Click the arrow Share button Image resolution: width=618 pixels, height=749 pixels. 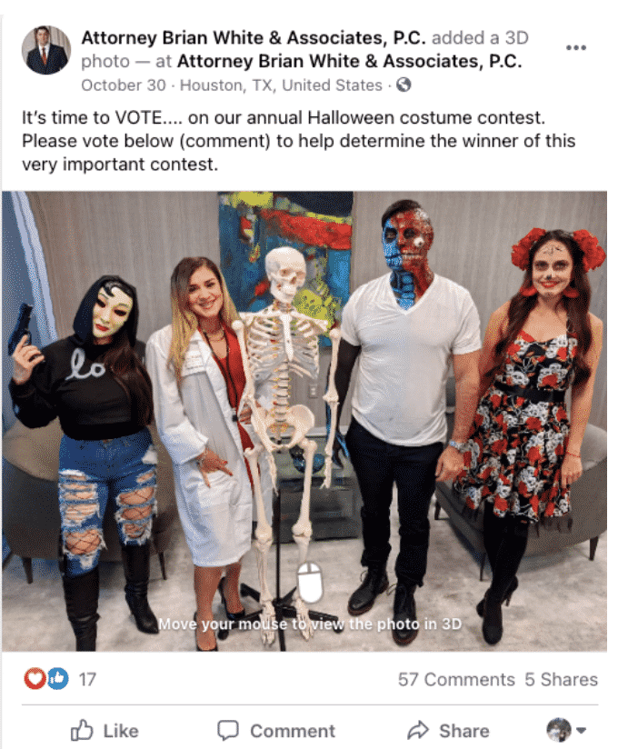tap(448, 731)
